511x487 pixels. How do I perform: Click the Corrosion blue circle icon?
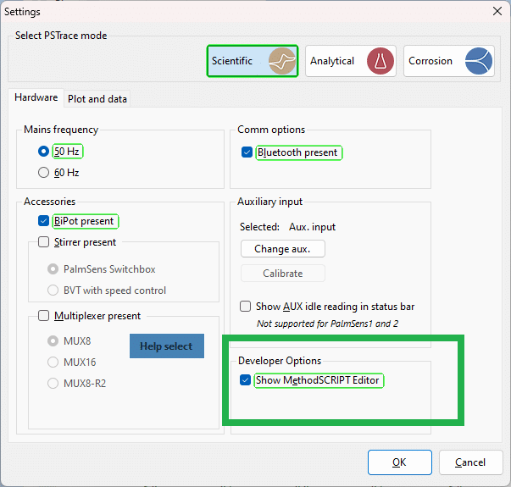[479, 61]
